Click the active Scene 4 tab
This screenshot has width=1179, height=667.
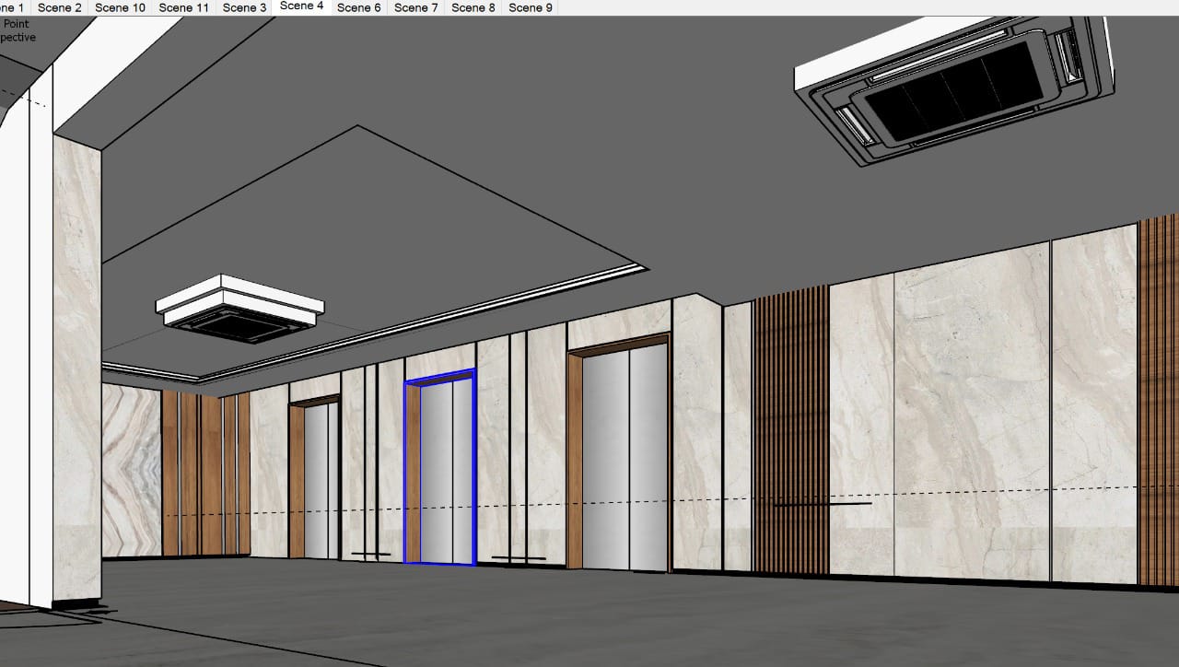(x=301, y=6)
